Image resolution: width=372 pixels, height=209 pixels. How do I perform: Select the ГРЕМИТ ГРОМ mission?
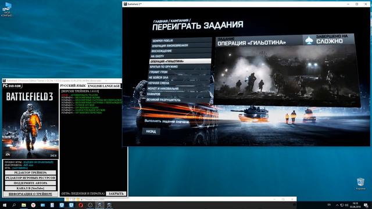point(180,72)
